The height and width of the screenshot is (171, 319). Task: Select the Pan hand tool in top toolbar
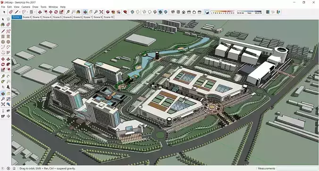coord(91,12)
